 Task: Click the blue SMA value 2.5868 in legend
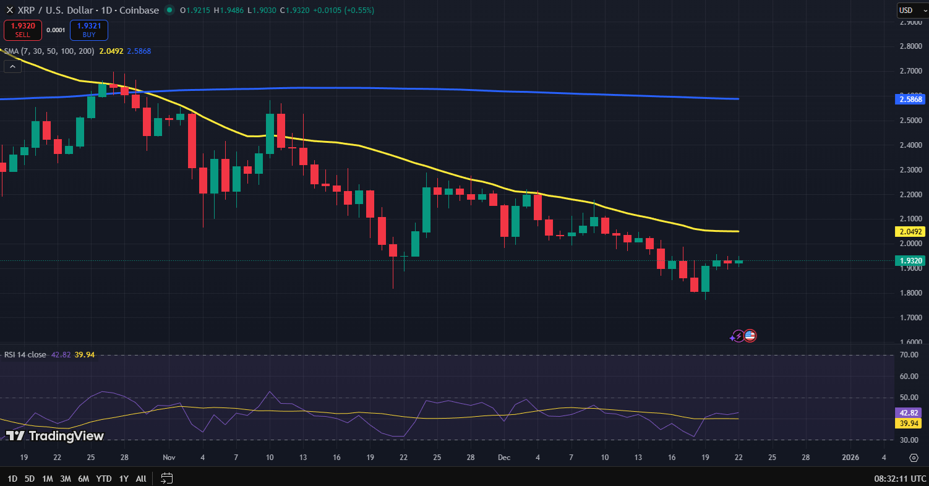[x=139, y=51]
